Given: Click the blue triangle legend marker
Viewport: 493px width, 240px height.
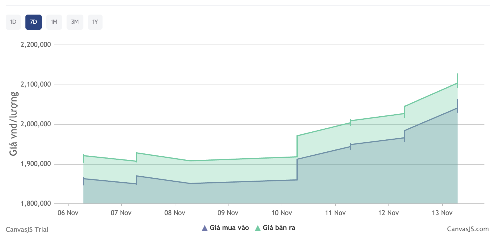Looking at the screenshot, I should (x=205, y=228).
